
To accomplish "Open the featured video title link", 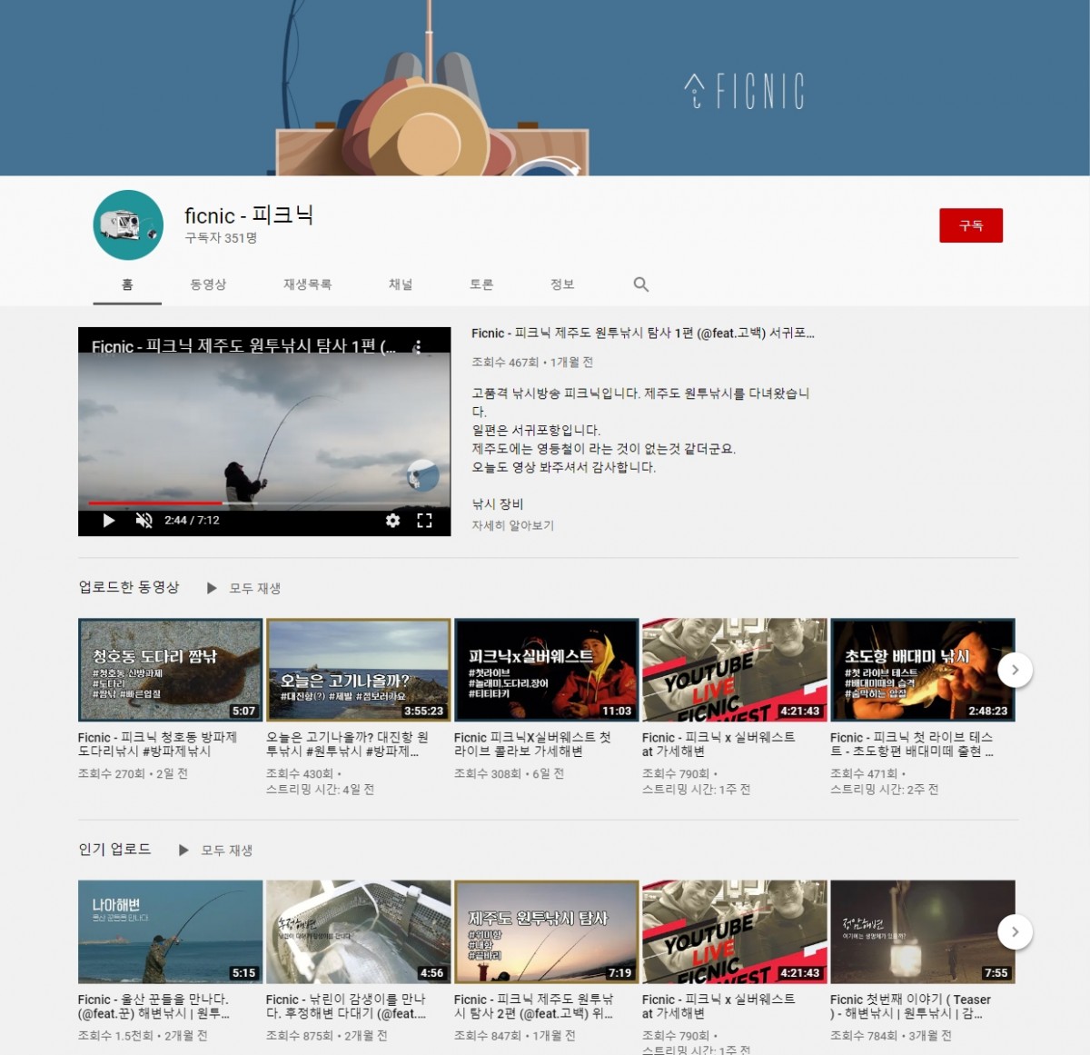I will 642,333.
